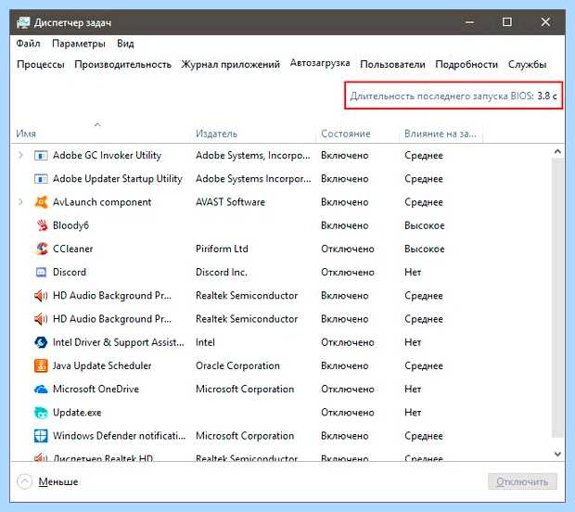Viewport: 575px width, 512px height.
Task: Go to the Службы tab
Action: (x=527, y=65)
